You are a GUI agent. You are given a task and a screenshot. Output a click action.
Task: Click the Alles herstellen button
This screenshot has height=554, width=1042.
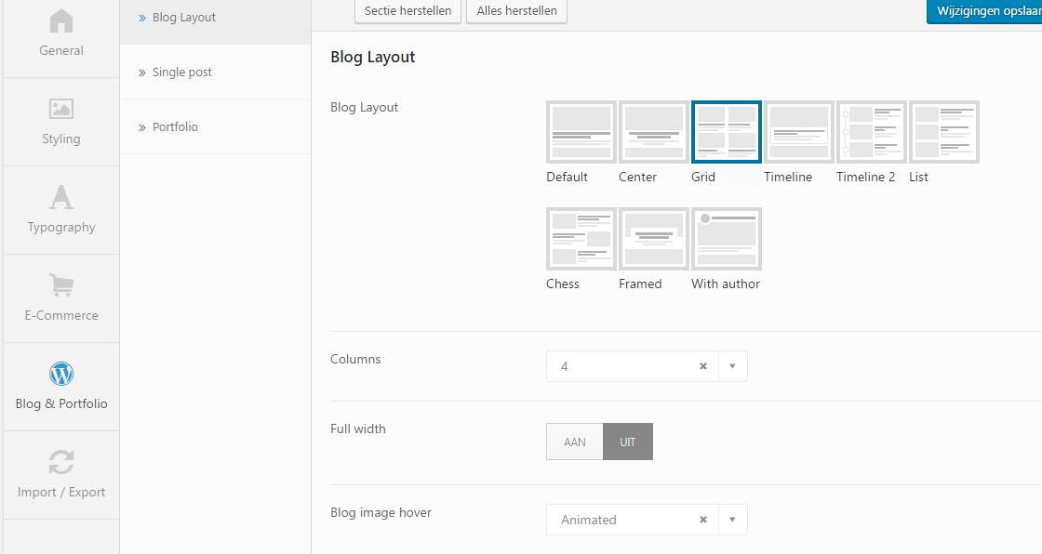pos(516,11)
